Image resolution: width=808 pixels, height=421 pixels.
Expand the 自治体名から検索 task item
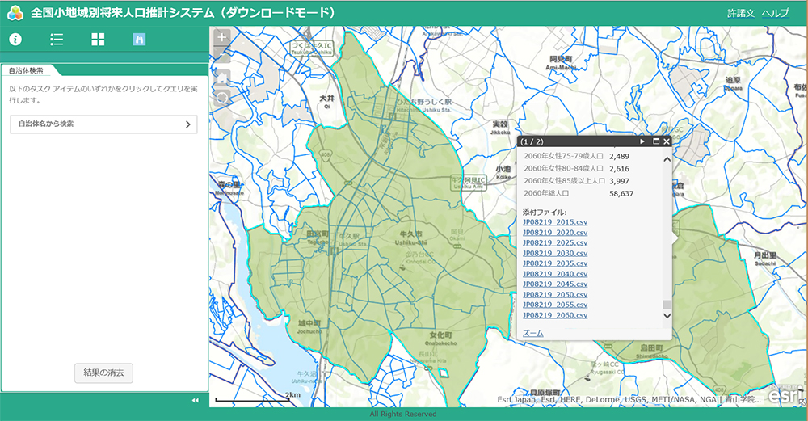103,124
